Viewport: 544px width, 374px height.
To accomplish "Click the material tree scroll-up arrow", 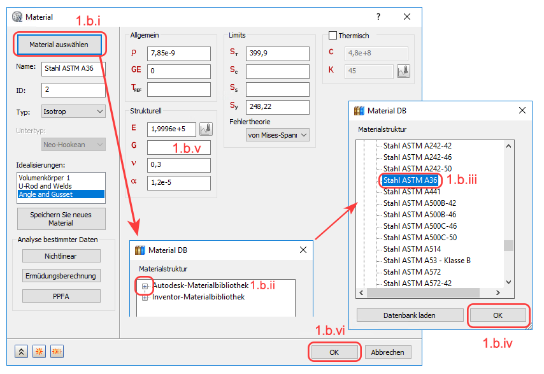I will coord(508,146).
